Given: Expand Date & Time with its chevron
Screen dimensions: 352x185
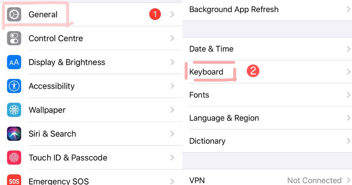Looking at the screenshot, I should [x=348, y=49].
